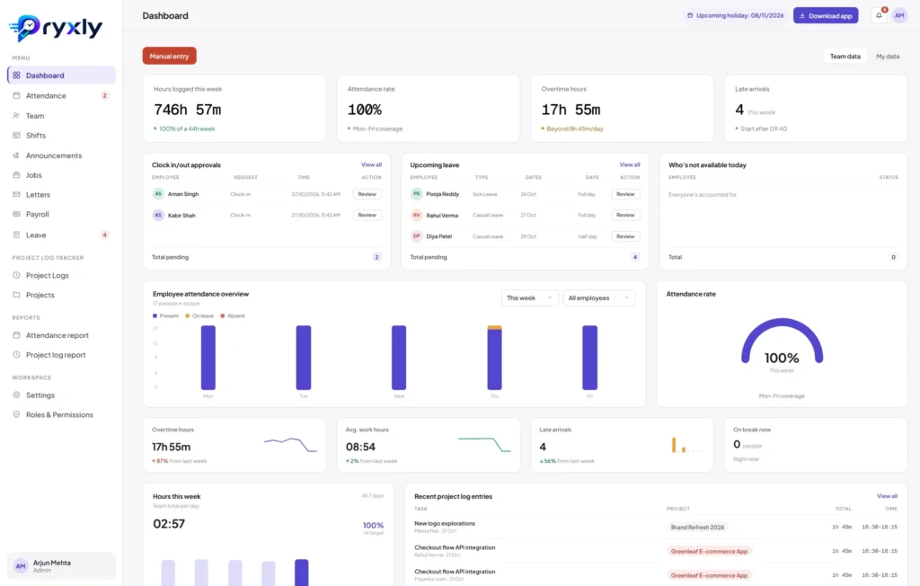Click the New logo explorations task
This screenshot has height=586, width=920.
click(x=445, y=523)
